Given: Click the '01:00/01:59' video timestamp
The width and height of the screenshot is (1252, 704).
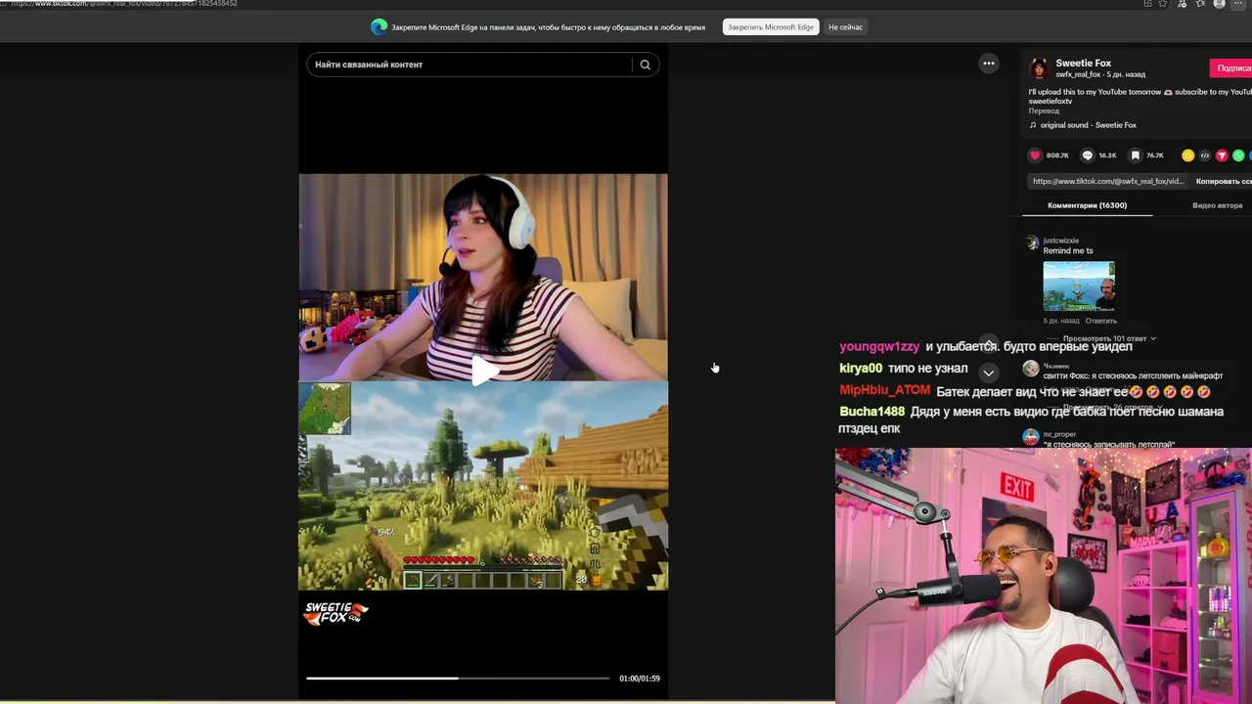Looking at the screenshot, I should [x=640, y=679].
